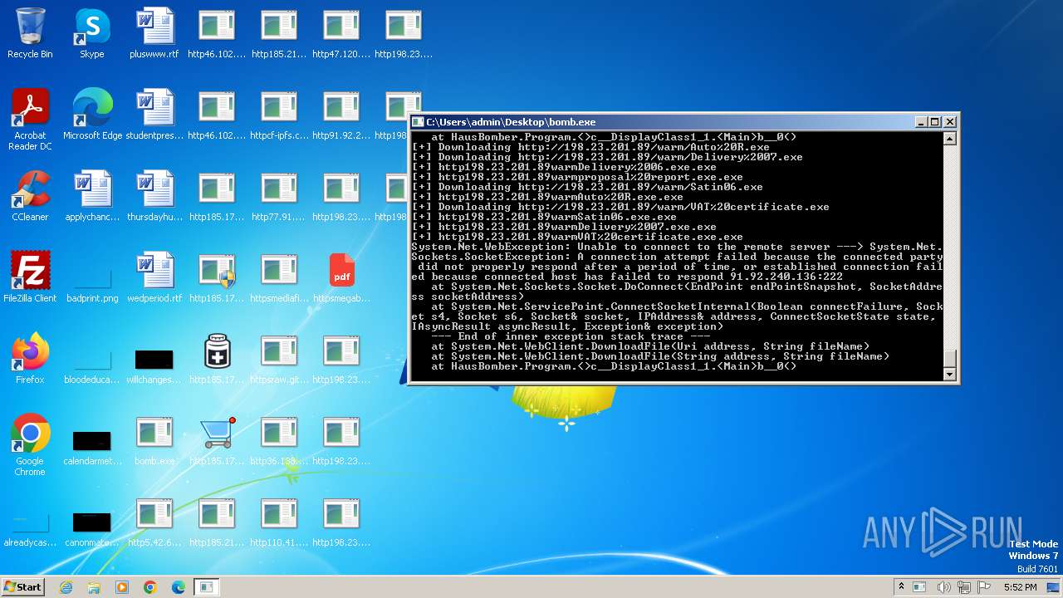Click the console scrollbar down arrow
1063x598 pixels.
950,375
